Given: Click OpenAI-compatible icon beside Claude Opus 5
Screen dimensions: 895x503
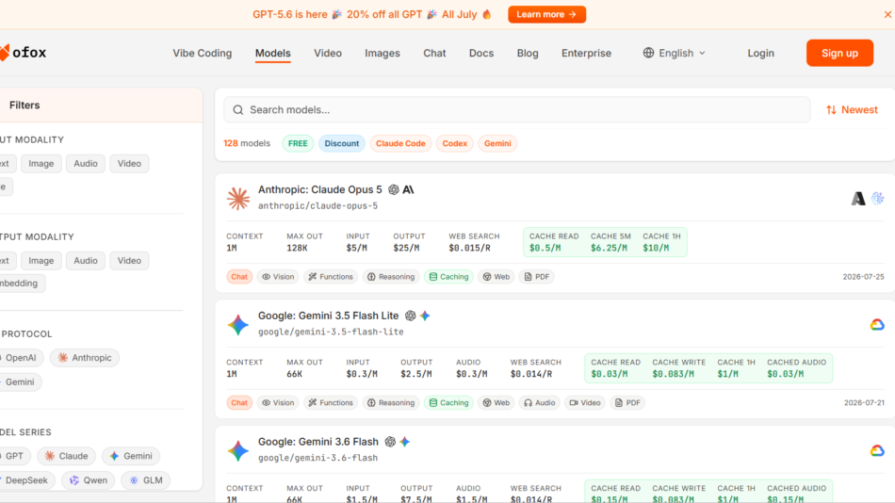Looking at the screenshot, I should pos(393,189).
